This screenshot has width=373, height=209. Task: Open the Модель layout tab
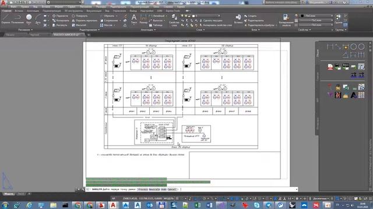click(x=9, y=194)
